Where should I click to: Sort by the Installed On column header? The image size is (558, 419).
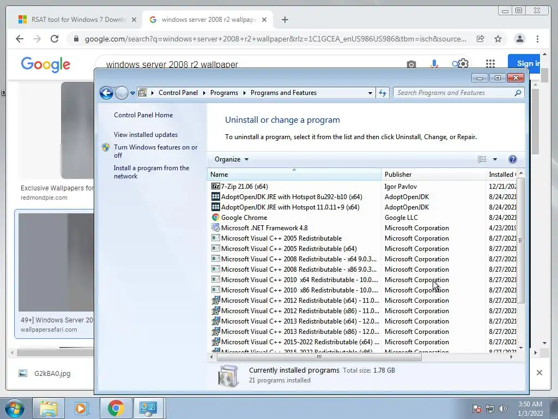501,174
